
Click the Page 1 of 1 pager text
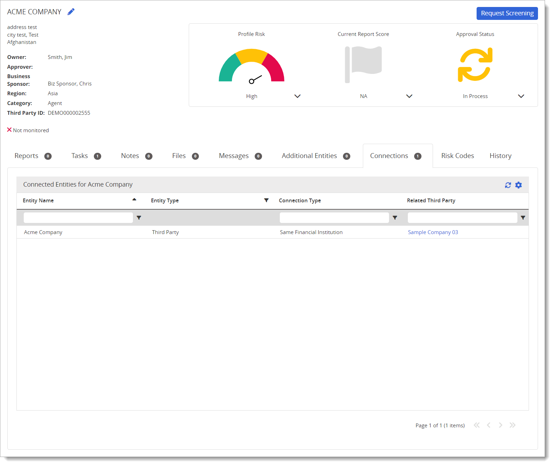tap(440, 426)
